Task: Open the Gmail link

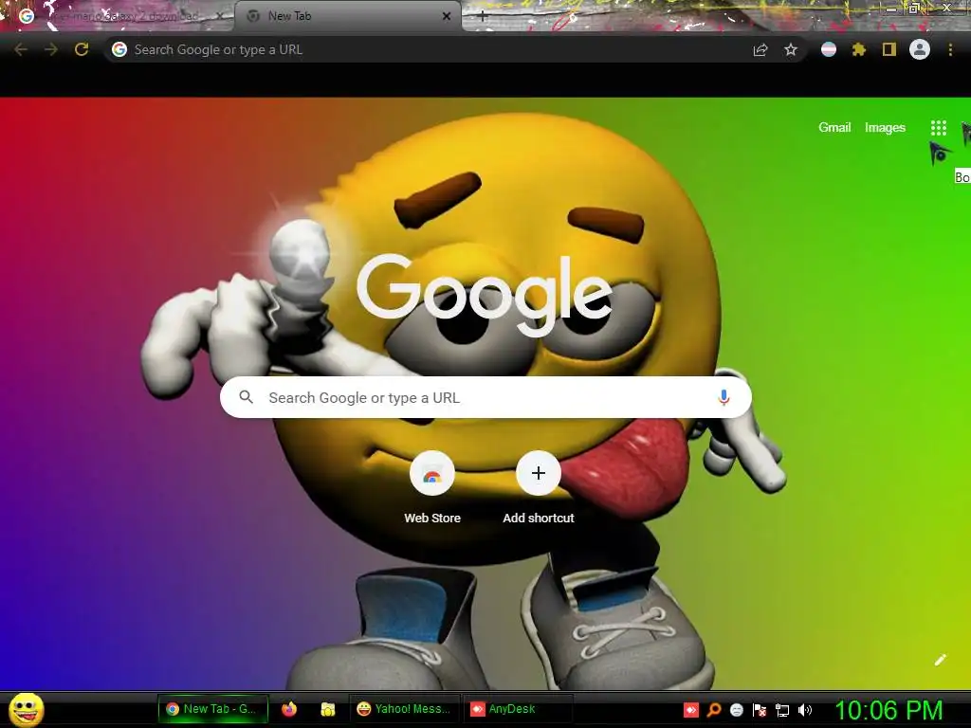Action: pos(834,128)
